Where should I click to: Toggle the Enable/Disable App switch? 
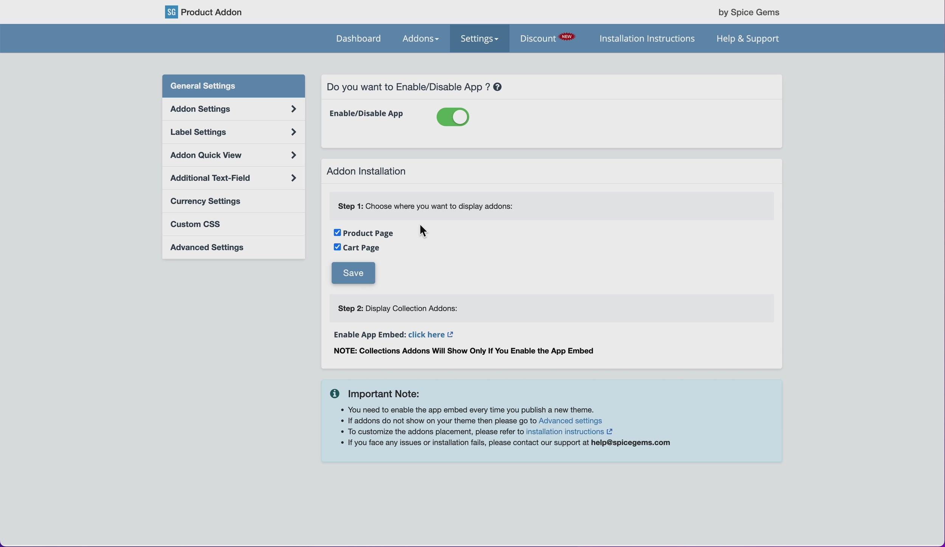[x=453, y=117]
